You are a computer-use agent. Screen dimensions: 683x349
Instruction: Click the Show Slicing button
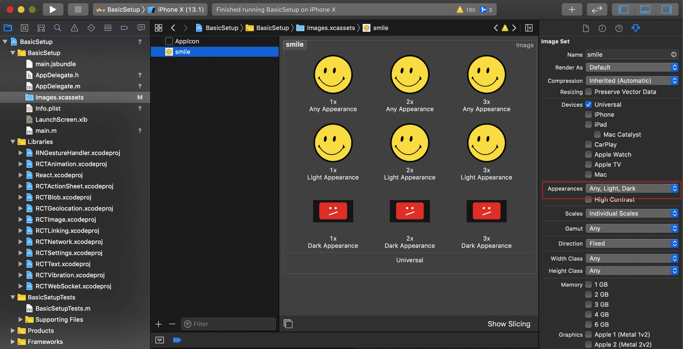tap(509, 324)
